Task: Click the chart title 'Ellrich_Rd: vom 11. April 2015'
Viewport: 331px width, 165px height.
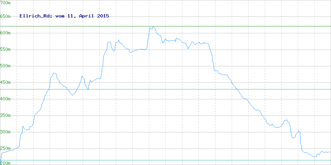Action: pos(65,16)
